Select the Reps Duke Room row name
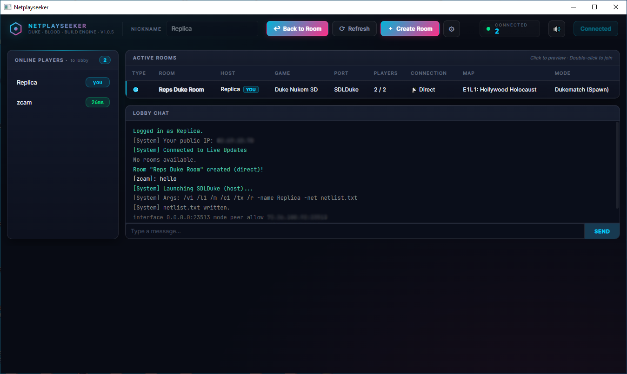 181,90
